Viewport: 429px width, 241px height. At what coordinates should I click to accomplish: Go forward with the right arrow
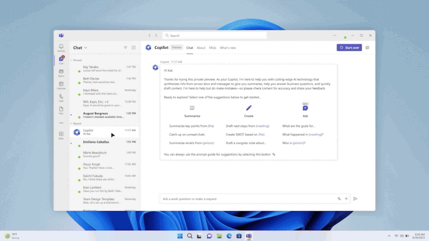coord(156,35)
